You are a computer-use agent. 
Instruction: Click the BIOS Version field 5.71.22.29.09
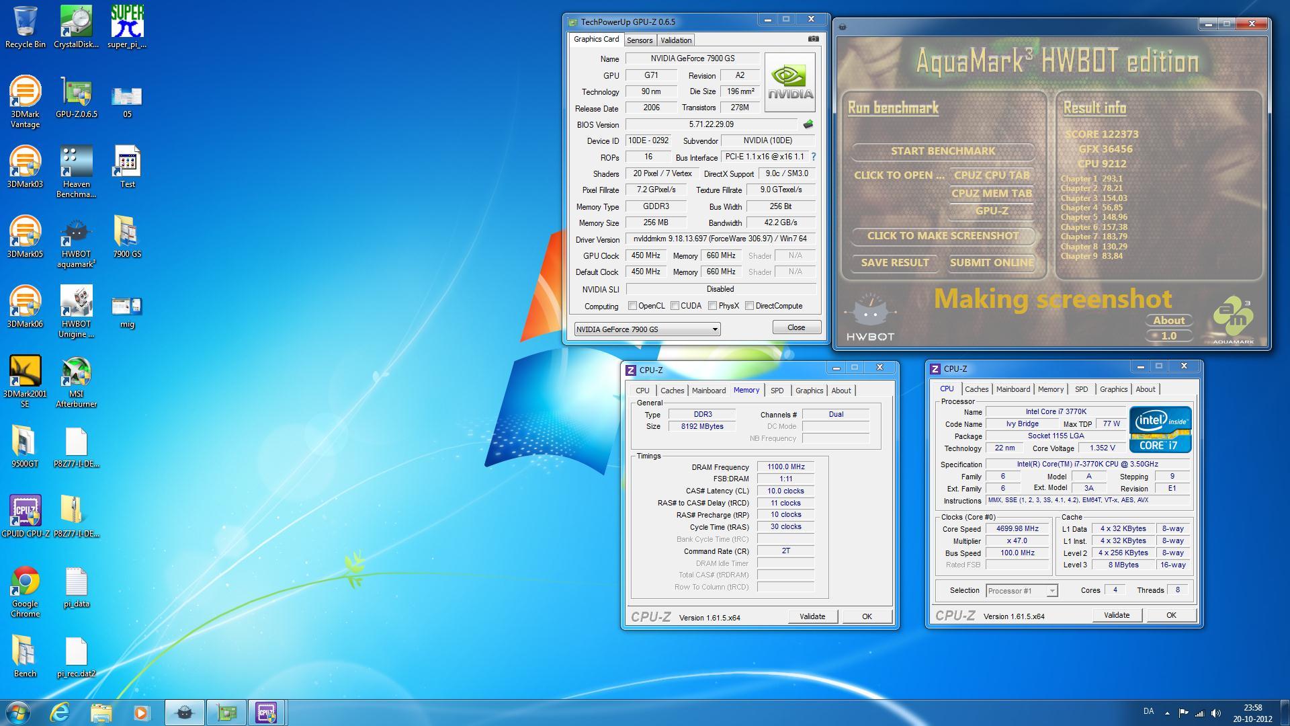click(x=712, y=124)
